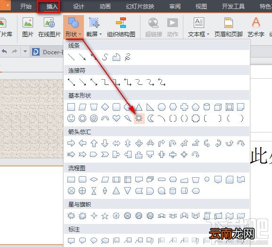Screen dimensions: 272x247
Task: Click the redo arrow in quick access bar
Action: (15, 51)
